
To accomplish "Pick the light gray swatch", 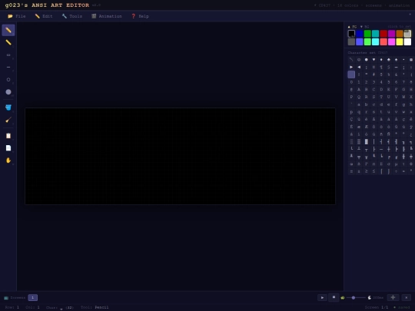I will point(407,34).
